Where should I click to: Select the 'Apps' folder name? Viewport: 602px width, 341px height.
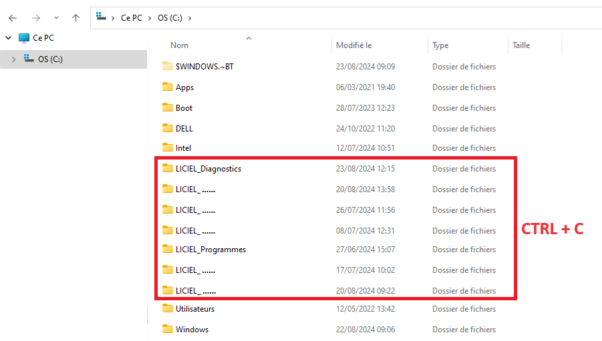click(x=184, y=87)
